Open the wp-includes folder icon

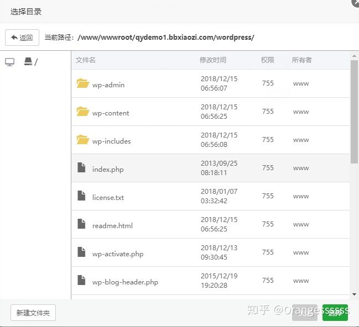click(82, 140)
